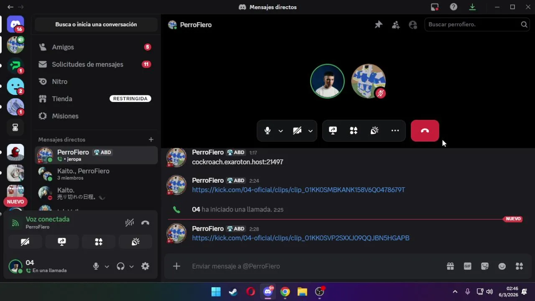Open Discord home direct messages icon
This screenshot has width=535, height=301.
(15, 24)
